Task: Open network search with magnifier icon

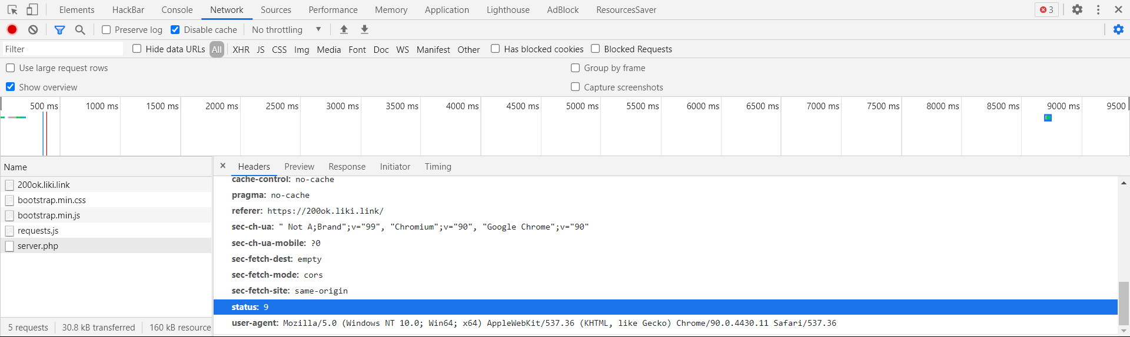Action: [81, 29]
